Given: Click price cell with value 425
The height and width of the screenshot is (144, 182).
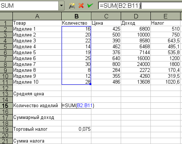Looking at the screenshot, I should coord(106,29).
